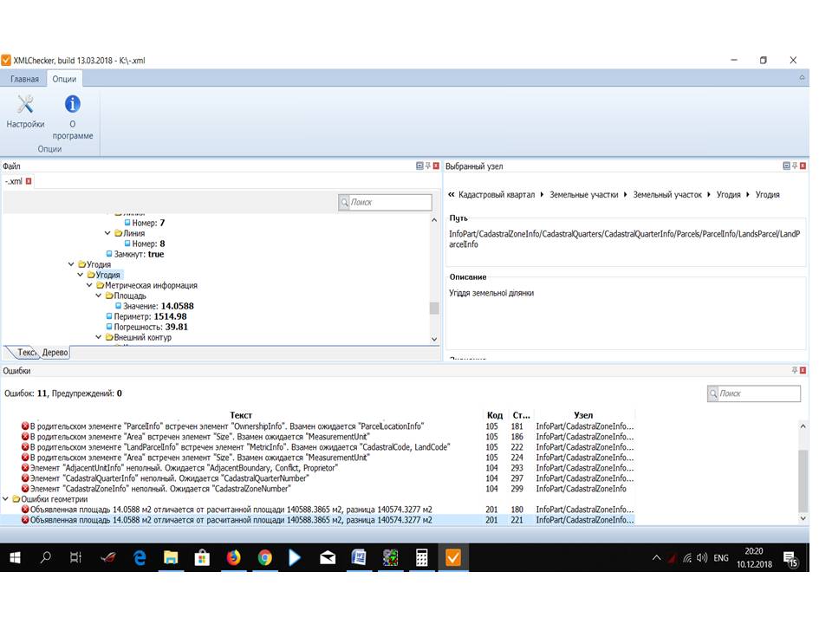The width and height of the screenshot is (832, 624).
Task: Collapse the Метрическая информация tree node
Action: tap(89, 285)
